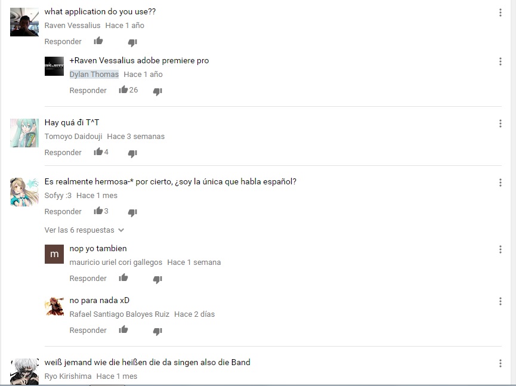Open the three-dot menu on Tomoyo Daidouji's comment
The height and width of the screenshot is (386, 516).
pyautogui.click(x=500, y=123)
